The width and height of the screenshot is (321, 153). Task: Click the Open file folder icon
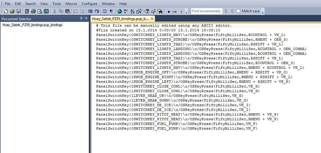12,11
